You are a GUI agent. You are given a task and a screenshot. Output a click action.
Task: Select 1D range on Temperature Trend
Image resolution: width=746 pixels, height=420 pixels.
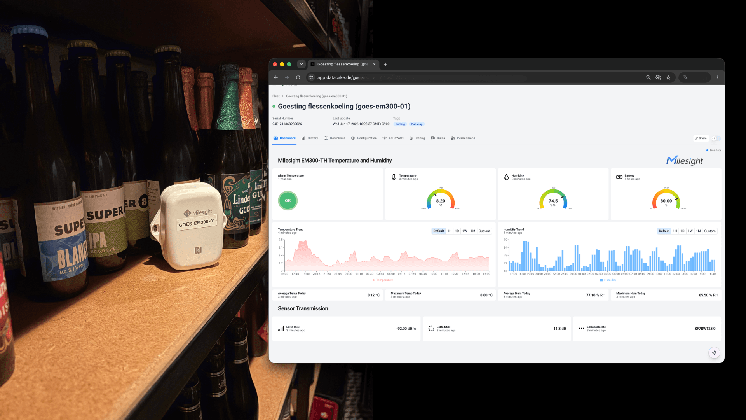click(x=457, y=231)
